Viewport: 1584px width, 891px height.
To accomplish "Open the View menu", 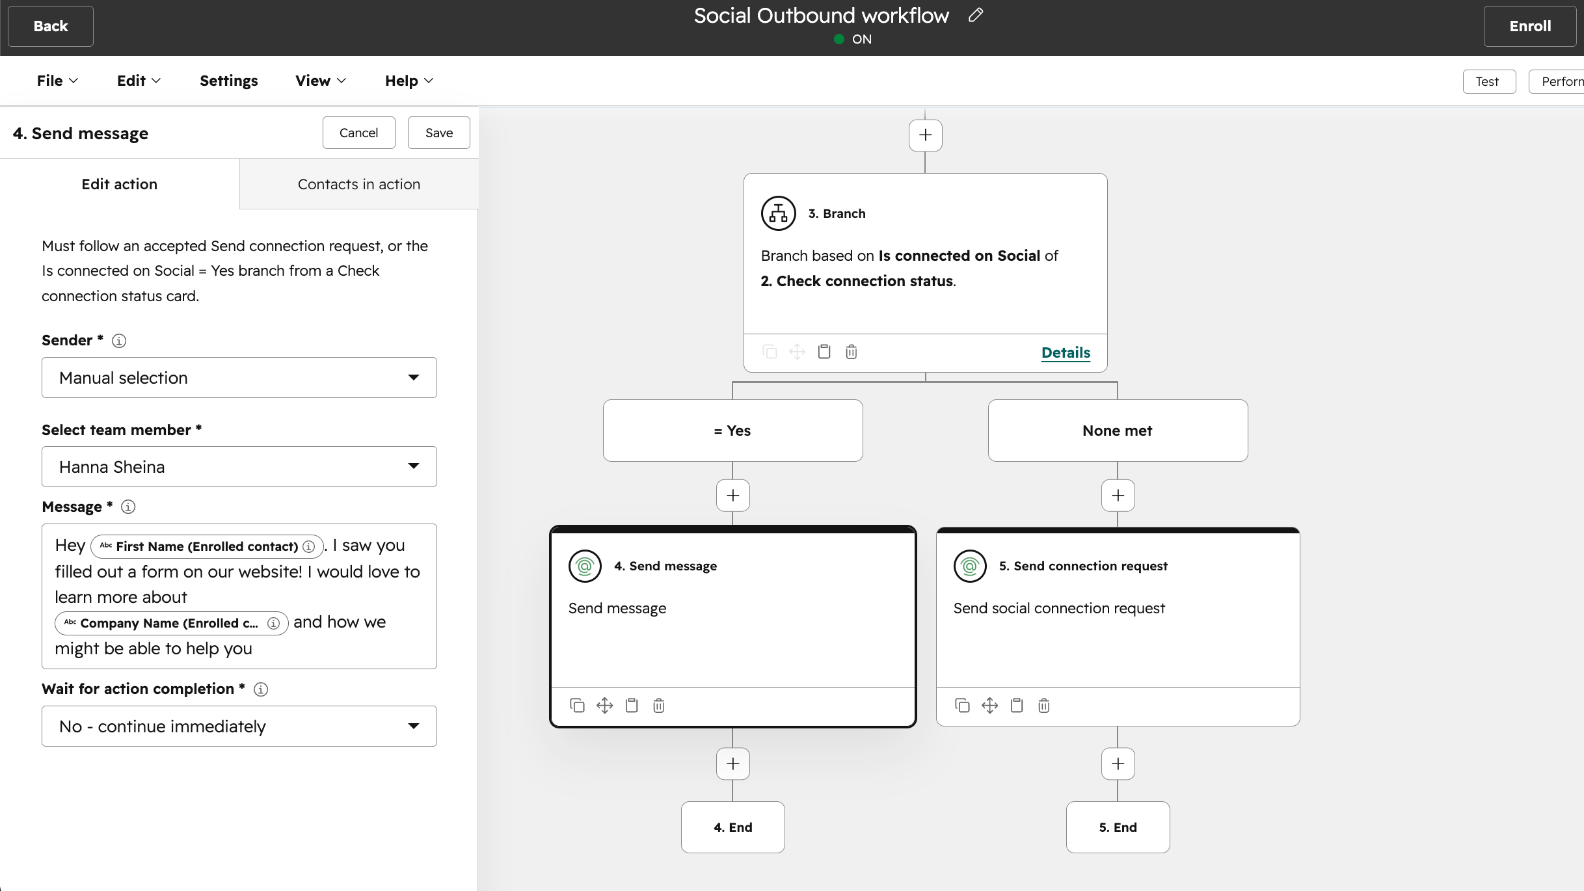I will click(321, 81).
